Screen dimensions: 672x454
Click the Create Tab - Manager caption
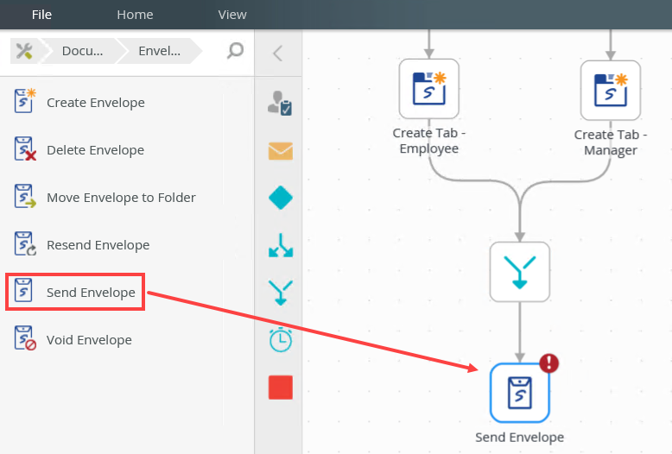pos(611,142)
